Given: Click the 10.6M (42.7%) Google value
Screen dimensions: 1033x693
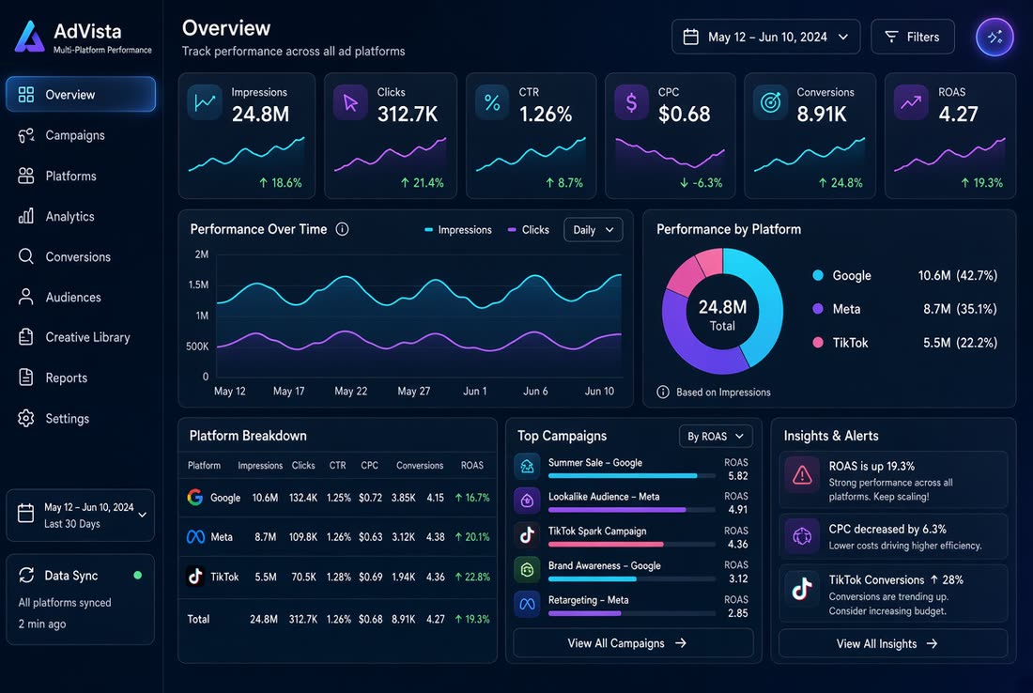Looking at the screenshot, I should (x=957, y=275).
